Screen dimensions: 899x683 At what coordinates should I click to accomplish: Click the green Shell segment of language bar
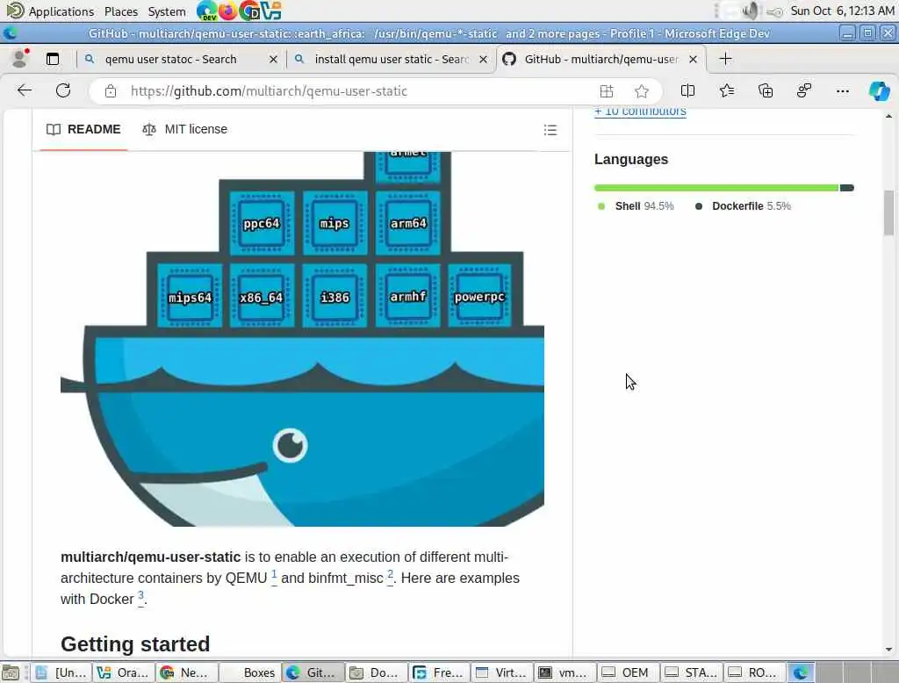[716, 188]
